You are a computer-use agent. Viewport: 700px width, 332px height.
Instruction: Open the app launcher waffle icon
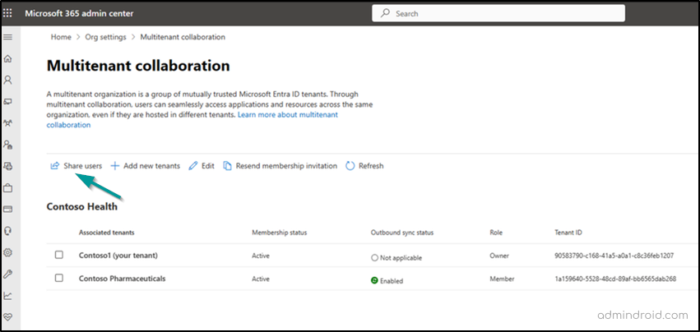pyautogui.click(x=8, y=13)
